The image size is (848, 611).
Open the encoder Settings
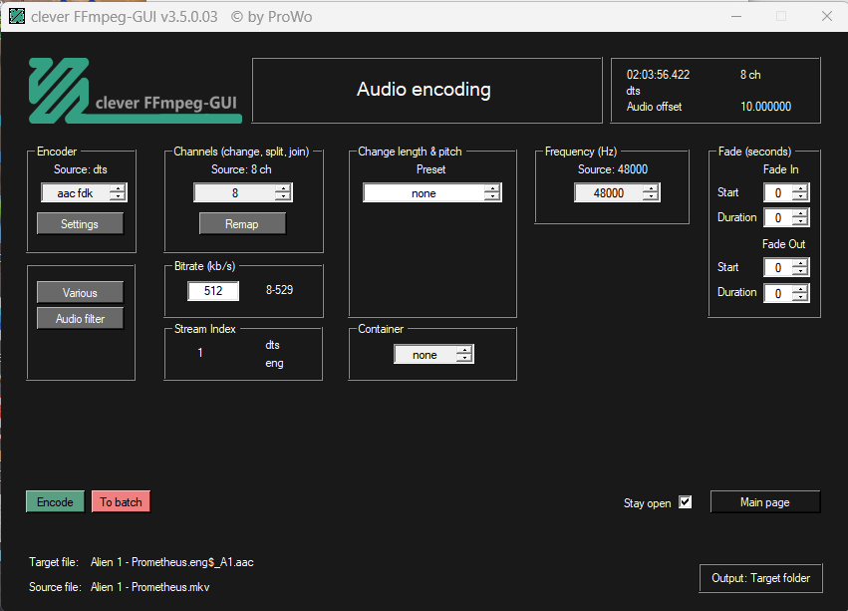tap(80, 224)
